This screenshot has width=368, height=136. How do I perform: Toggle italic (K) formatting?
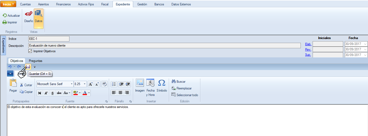tap(46, 93)
